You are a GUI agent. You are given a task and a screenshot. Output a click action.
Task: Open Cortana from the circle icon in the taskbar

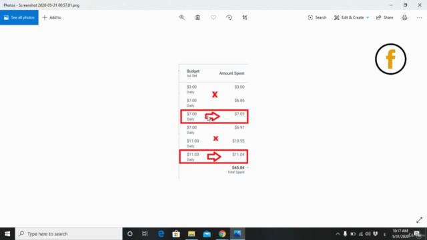[x=130, y=234]
